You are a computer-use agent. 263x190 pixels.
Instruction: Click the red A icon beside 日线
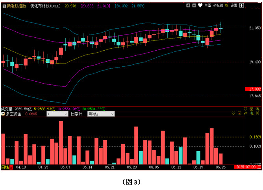click(11, 167)
